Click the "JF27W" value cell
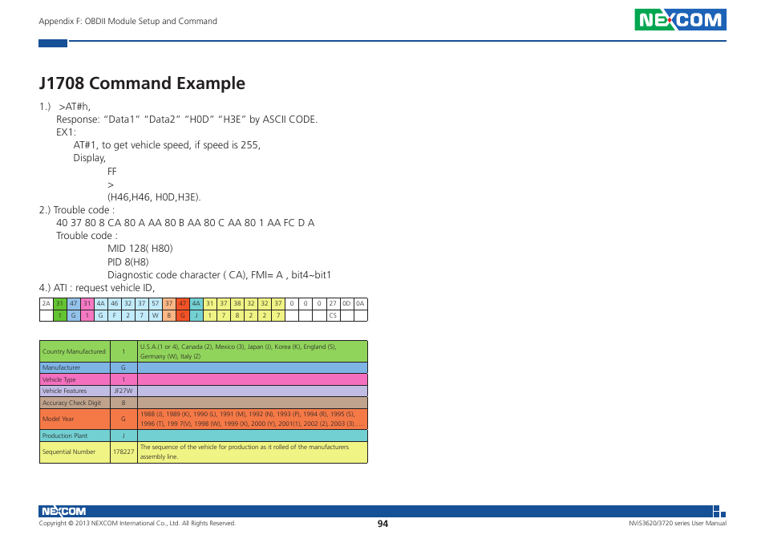This screenshot has width=765, height=539. (x=123, y=391)
